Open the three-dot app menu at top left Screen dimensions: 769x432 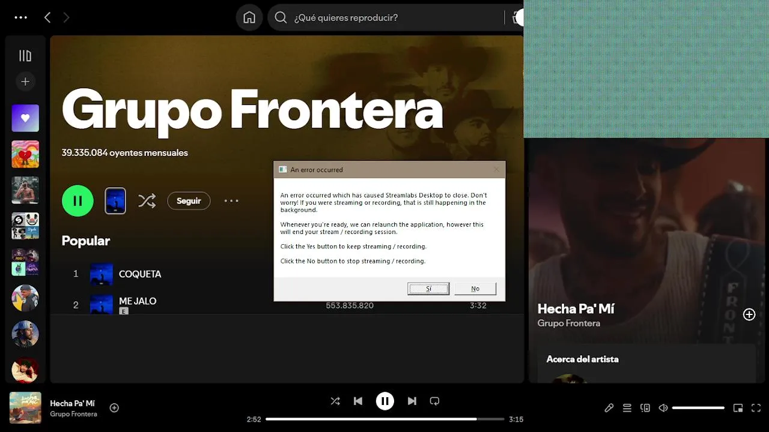tap(21, 17)
